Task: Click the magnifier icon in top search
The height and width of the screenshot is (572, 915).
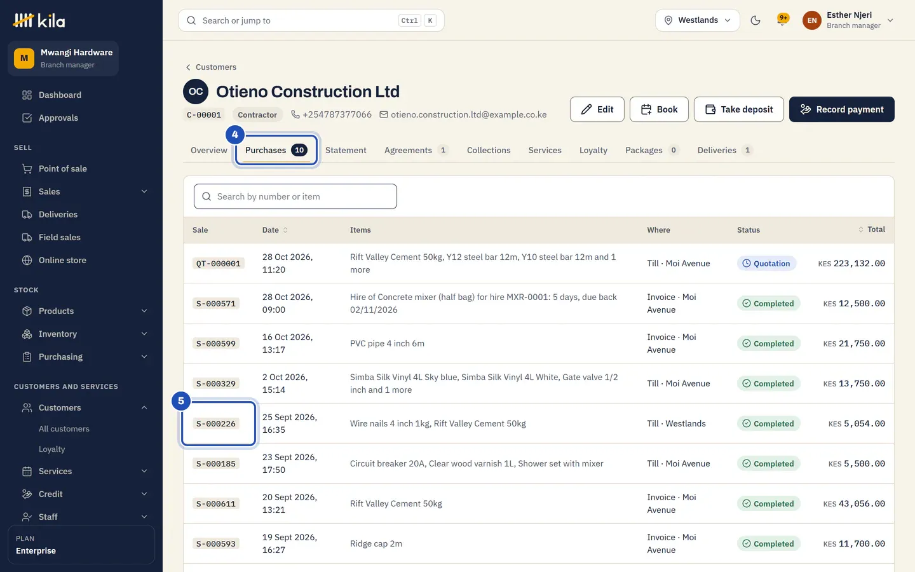Action: tap(191, 20)
